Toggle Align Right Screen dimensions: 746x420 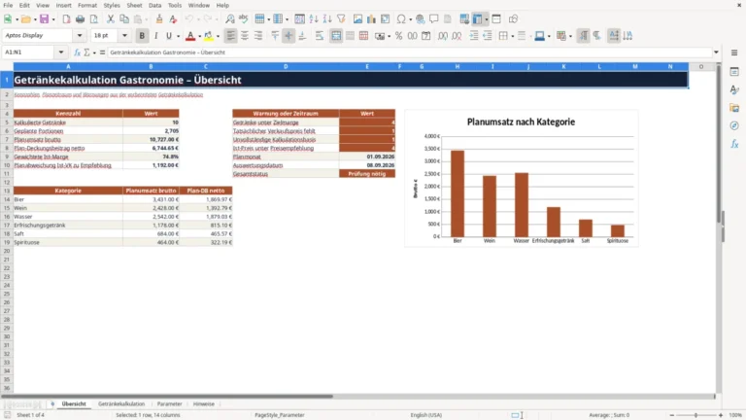pos(258,36)
